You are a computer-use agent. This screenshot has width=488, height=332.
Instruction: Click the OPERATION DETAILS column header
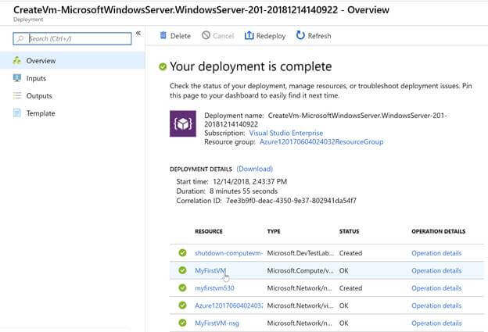(438, 231)
